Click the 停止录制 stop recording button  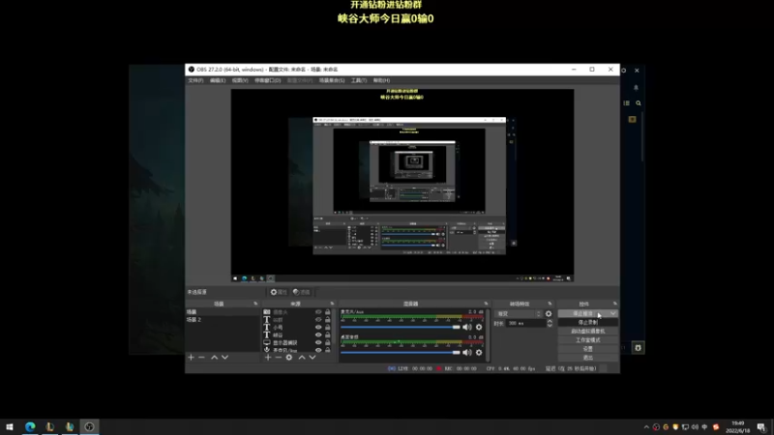(588, 323)
